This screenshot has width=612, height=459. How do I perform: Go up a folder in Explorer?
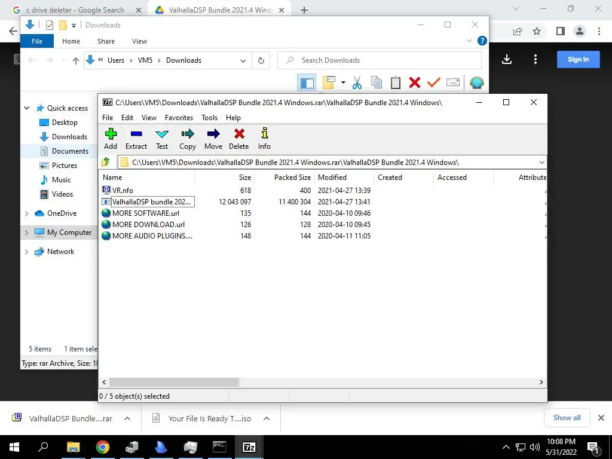pyautogui.click(x=76, y=60)
